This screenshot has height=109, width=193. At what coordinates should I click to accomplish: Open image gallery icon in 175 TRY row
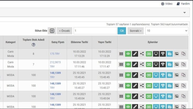tap(177, 54)
